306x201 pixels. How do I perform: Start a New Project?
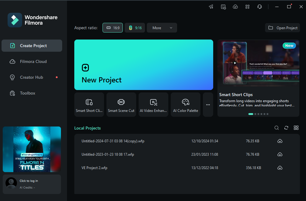pyautogui.click(x=144, y=65)
